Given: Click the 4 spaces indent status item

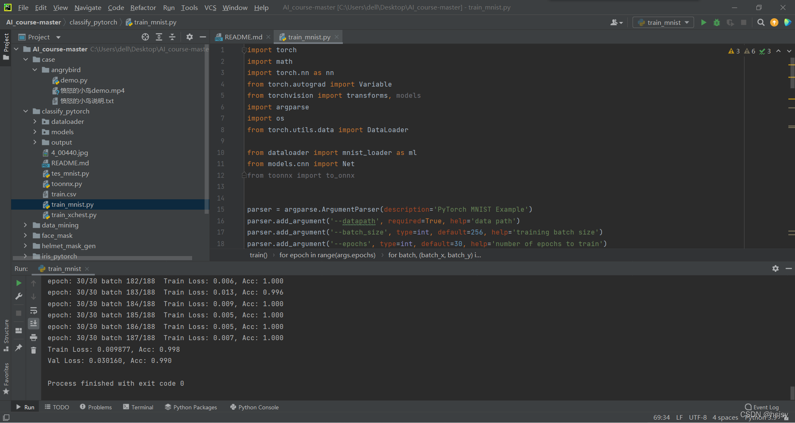Looking at the screenshot, I should 725,417.
